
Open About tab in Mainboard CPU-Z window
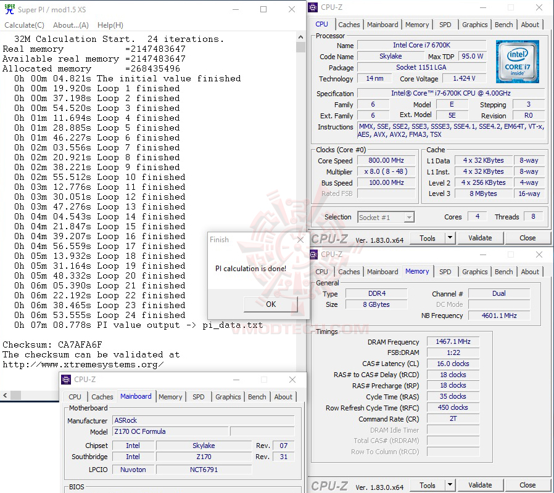click(283, 397)
